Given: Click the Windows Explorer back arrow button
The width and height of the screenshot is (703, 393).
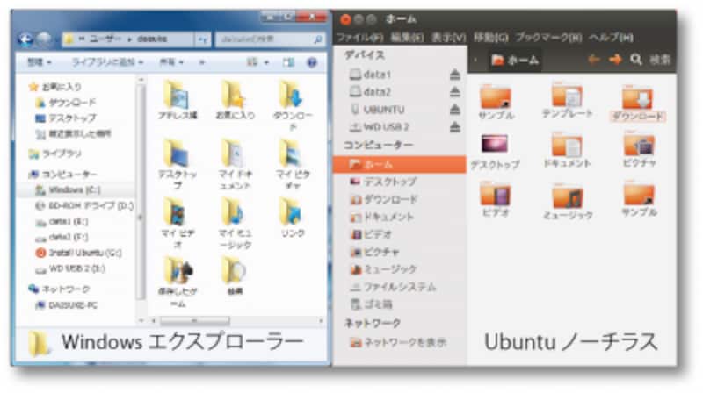Looking at the screenshot, I should pyautogui.click(x=25, y=39).
